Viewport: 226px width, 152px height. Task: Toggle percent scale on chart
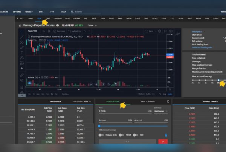160,94
